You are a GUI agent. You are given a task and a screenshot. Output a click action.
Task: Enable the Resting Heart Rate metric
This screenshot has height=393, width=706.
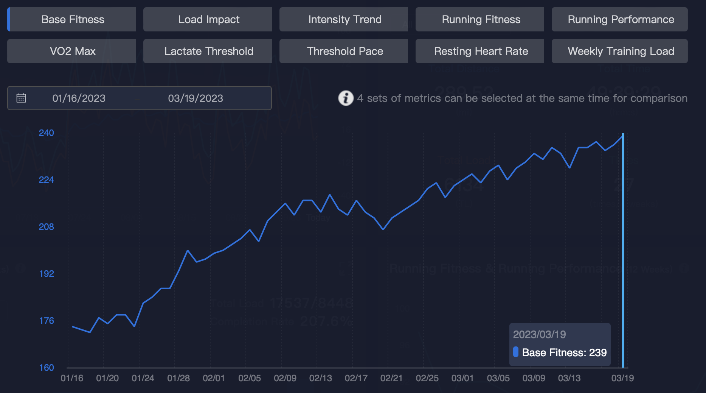[x=480, y=51]
